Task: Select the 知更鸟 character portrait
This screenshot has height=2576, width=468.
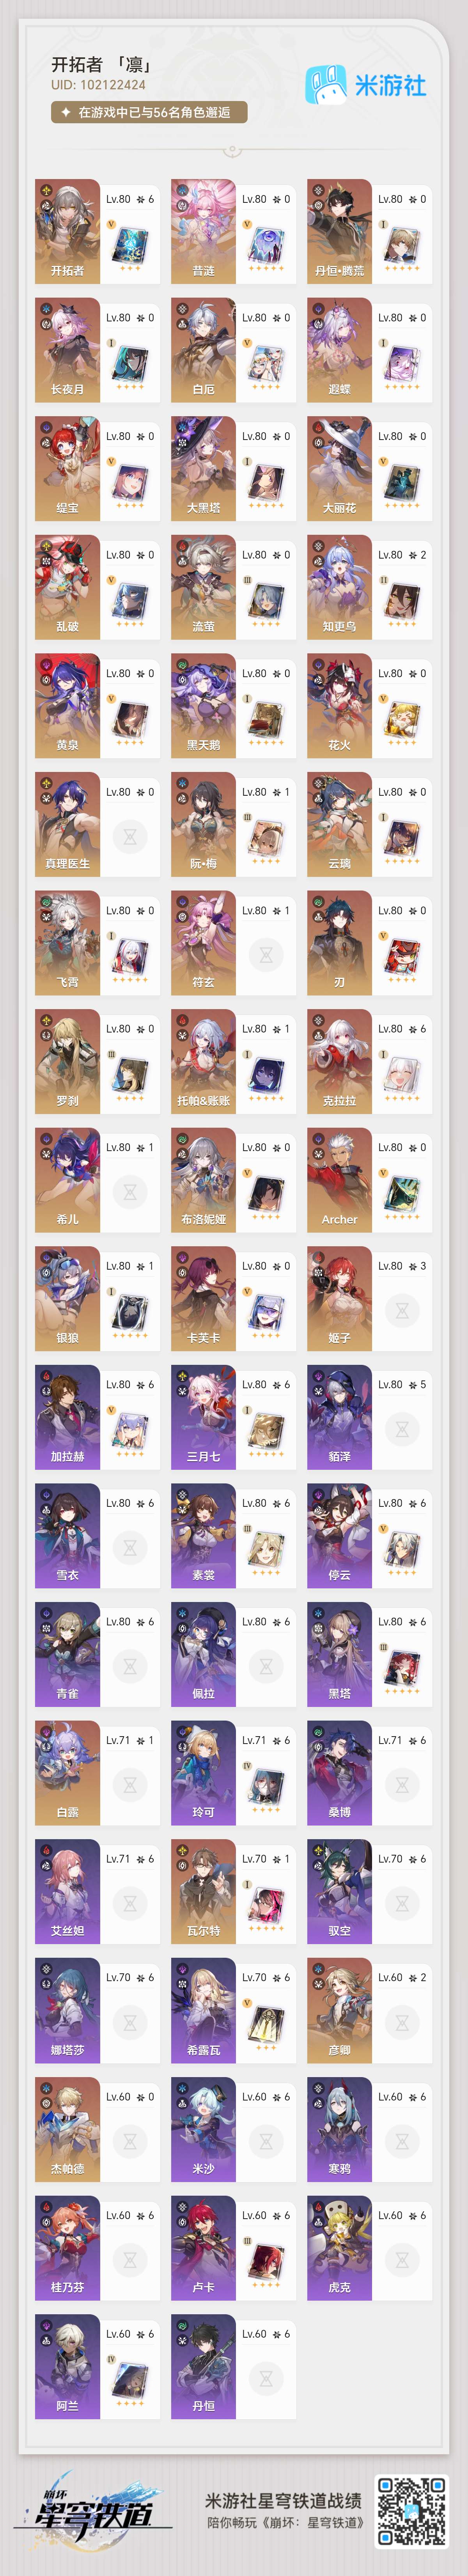Action: click(x=339, y=586)
